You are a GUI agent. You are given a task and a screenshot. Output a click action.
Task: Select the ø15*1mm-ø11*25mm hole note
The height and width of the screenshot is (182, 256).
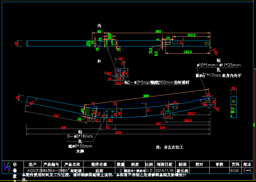pyautogui.click(x=218, y=65)
